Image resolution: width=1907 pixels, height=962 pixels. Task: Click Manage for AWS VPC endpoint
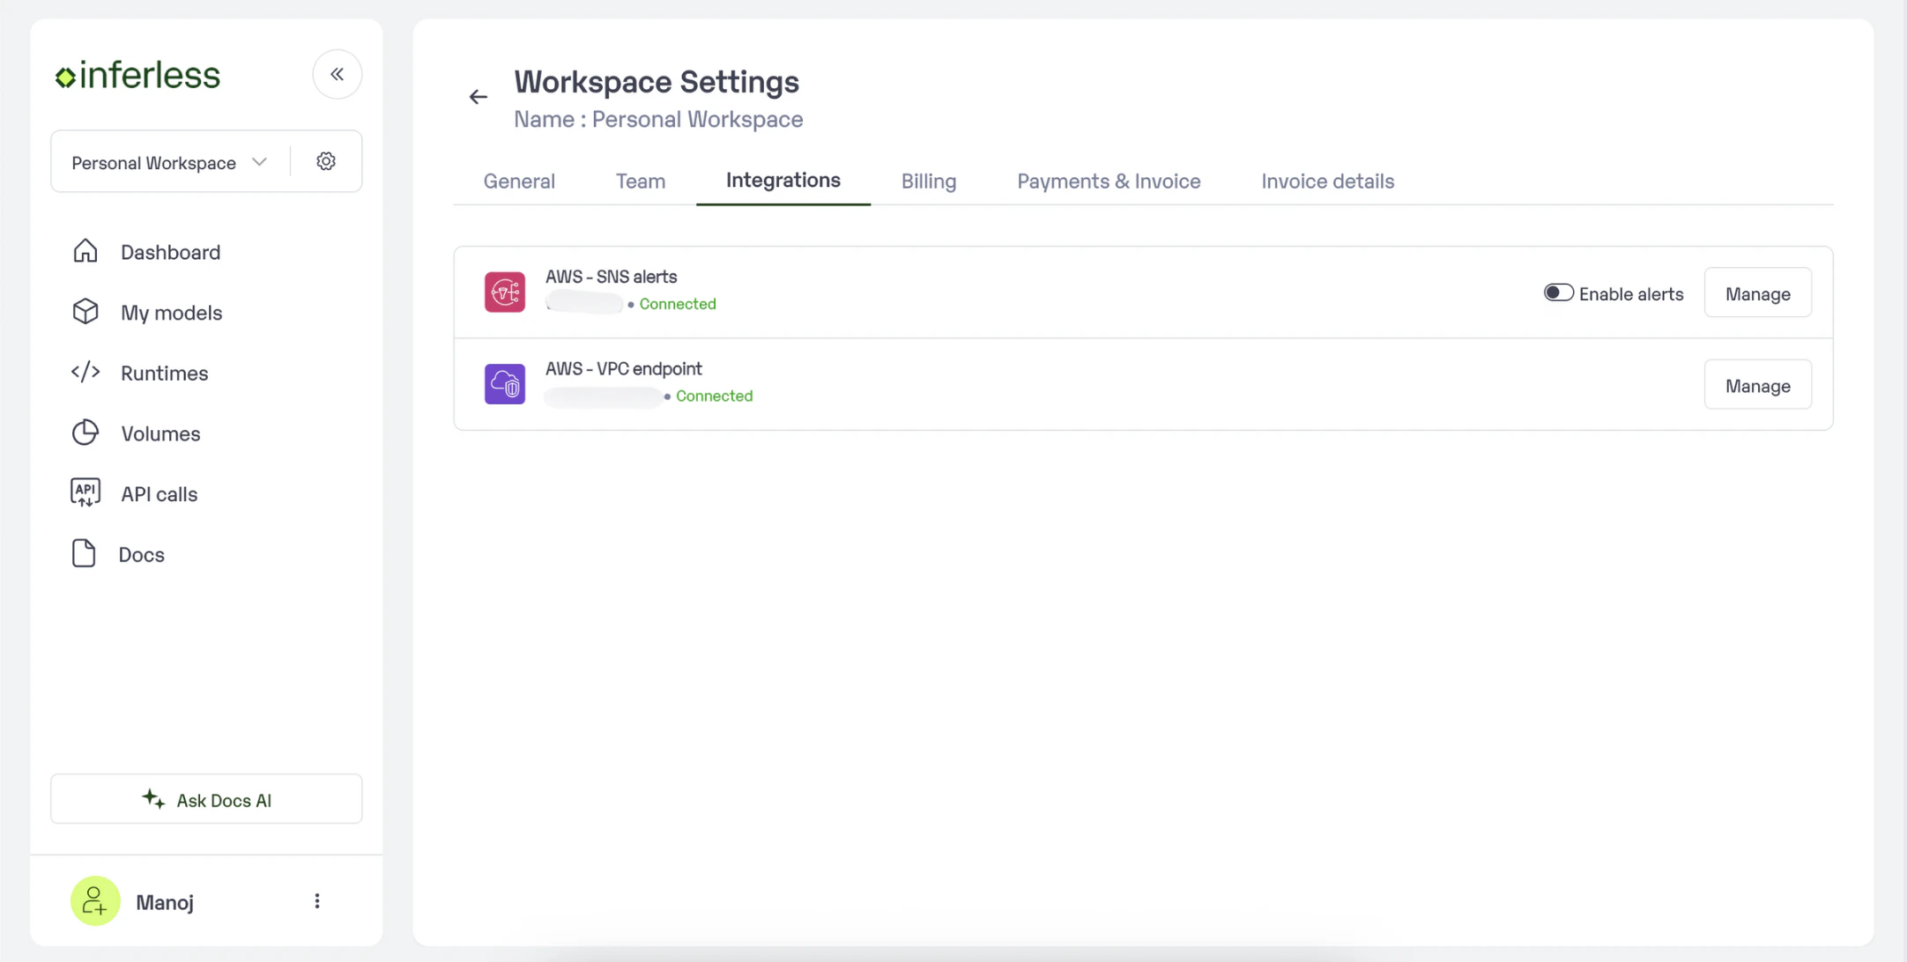pyautogui.click(x=1757, y=385)
